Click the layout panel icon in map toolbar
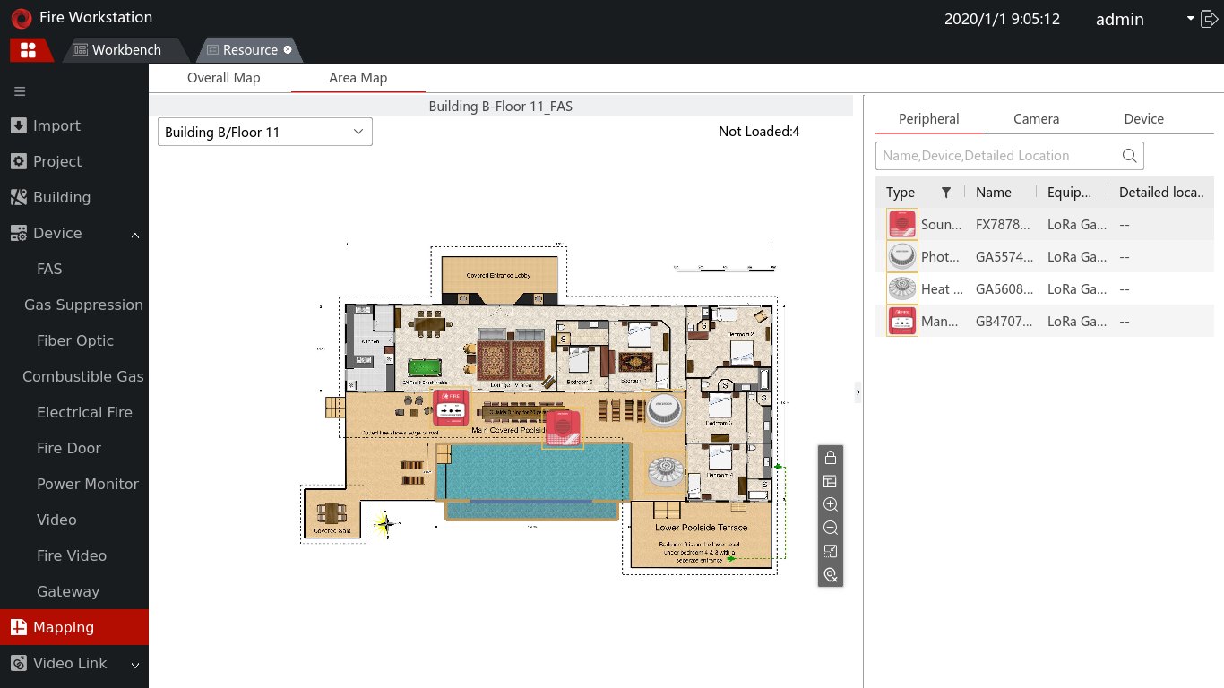 pyautogui.click(x=831, y=481)
